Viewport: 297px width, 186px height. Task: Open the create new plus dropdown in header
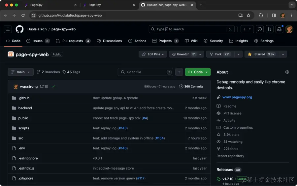[x=247, y=29]
